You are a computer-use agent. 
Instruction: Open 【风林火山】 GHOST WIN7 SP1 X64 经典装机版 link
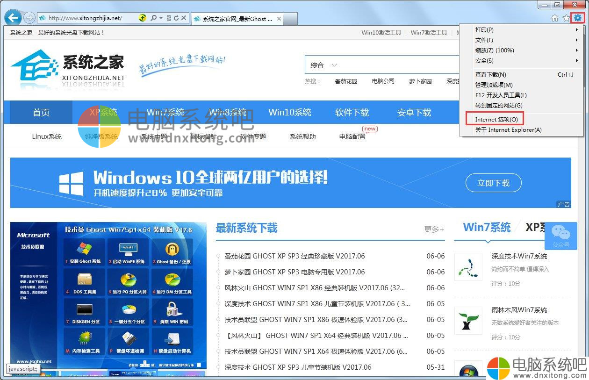point(316,336)
